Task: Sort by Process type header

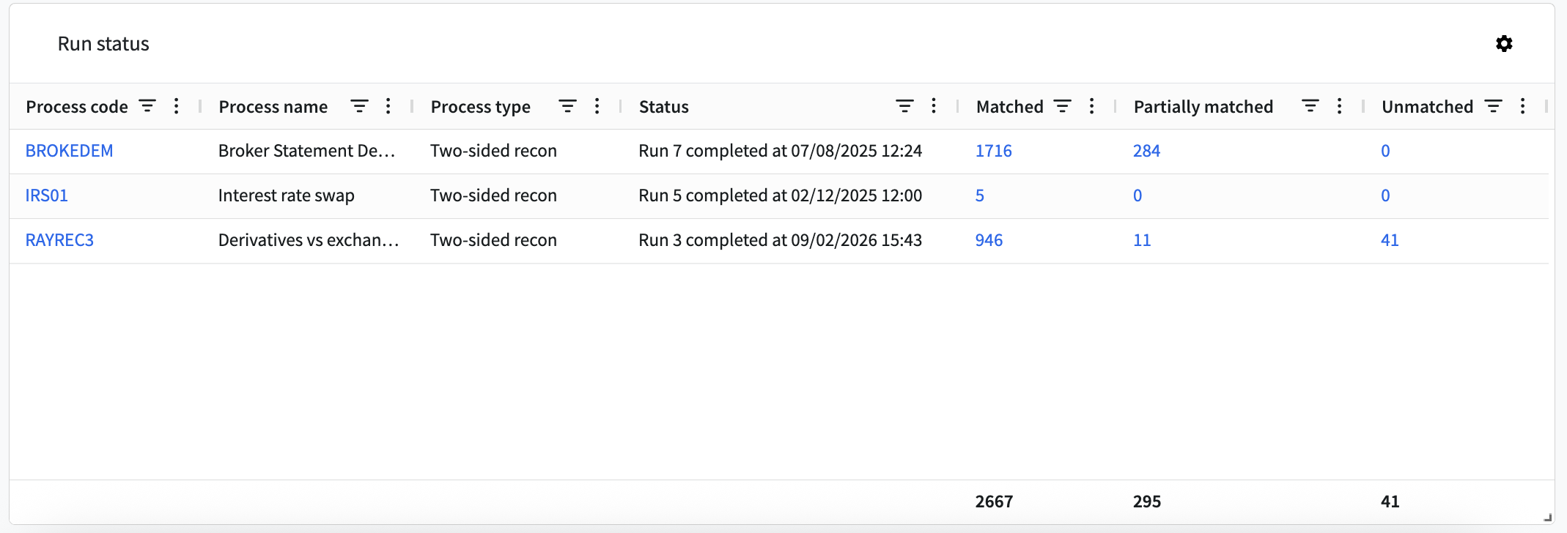Action: [480, 107]
